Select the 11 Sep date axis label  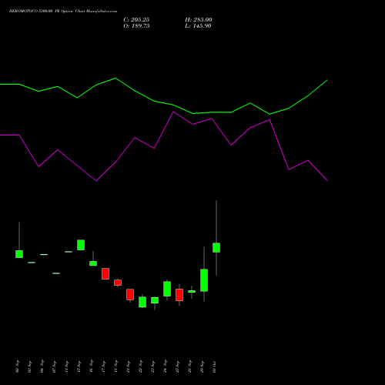coord(66,367)
